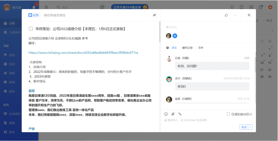
Task: Click the user avatar in the sidebar header
Action: 7,8
